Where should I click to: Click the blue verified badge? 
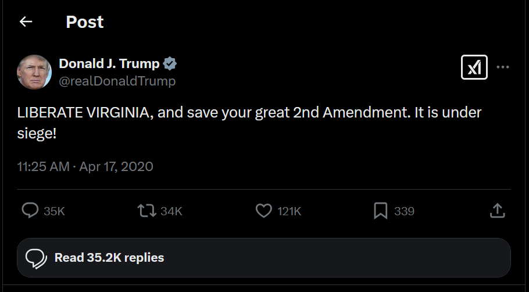(x=170, y=64)
